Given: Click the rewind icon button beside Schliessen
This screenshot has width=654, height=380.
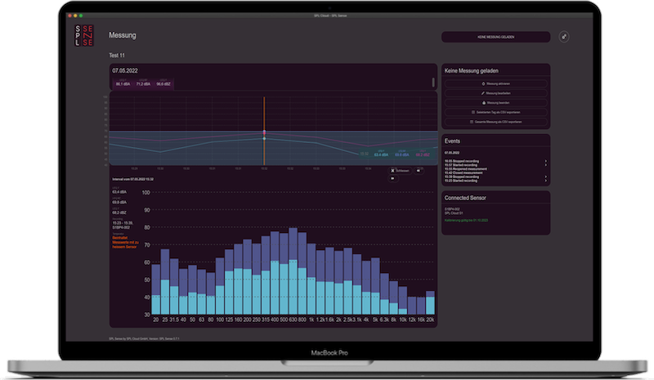Looking at the screenshot, I should [x=419, y=170].
